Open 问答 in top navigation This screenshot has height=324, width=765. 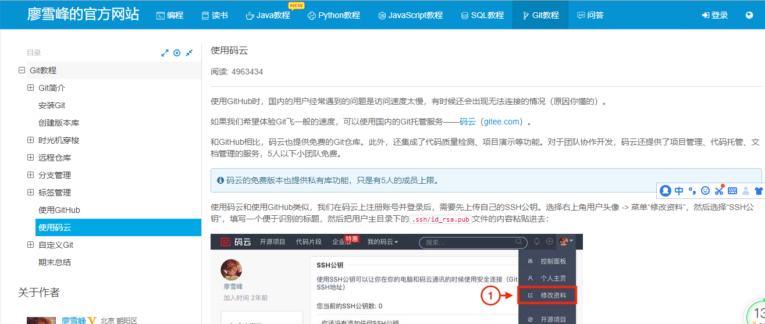(x=590, y=15)
